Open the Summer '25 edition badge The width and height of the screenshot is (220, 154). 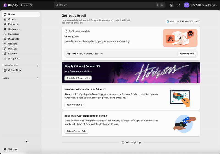(26, 5)
